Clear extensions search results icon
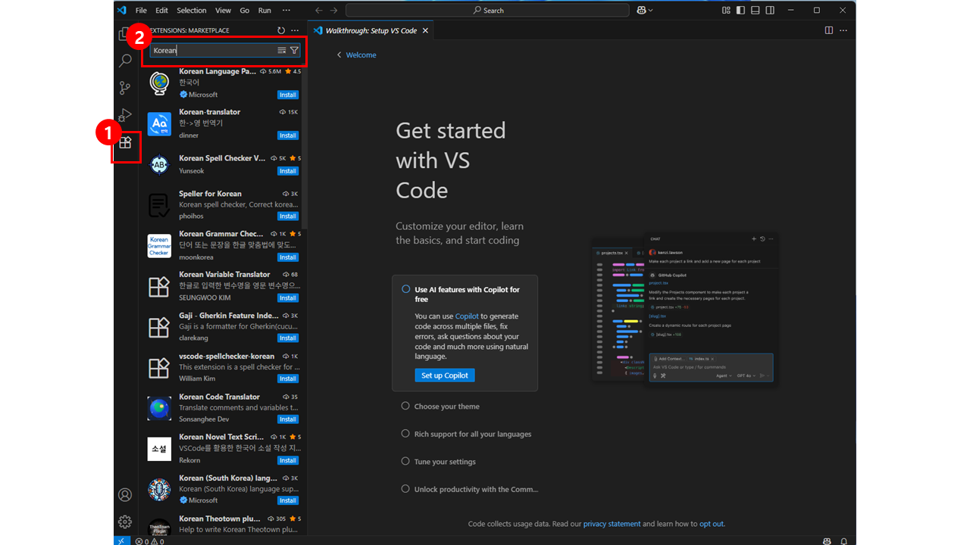This screenshot has height=545, width=970. click(282, 50)
